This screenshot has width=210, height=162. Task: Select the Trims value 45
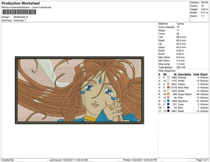[178, 34]
